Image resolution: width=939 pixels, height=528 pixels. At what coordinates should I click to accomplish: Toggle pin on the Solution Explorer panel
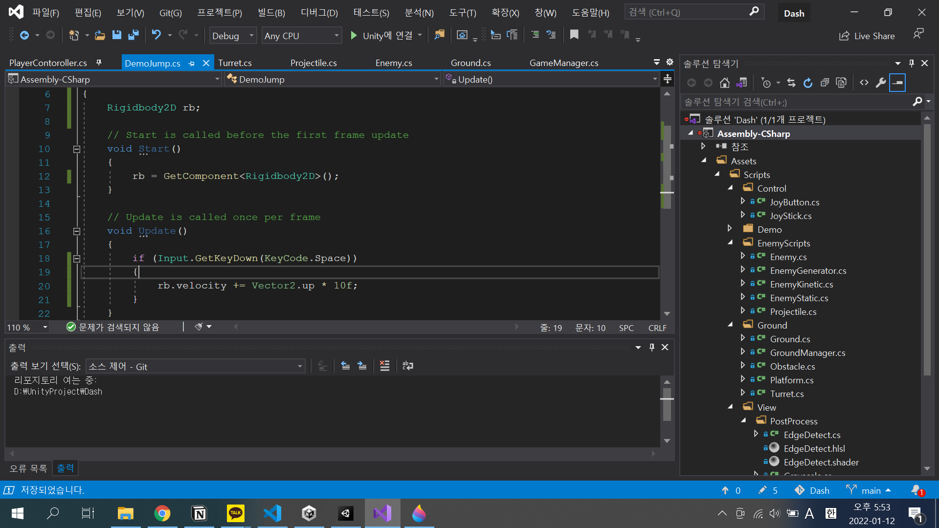(912, 63)
